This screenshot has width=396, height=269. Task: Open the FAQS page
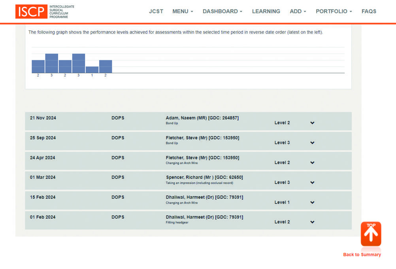369,11
